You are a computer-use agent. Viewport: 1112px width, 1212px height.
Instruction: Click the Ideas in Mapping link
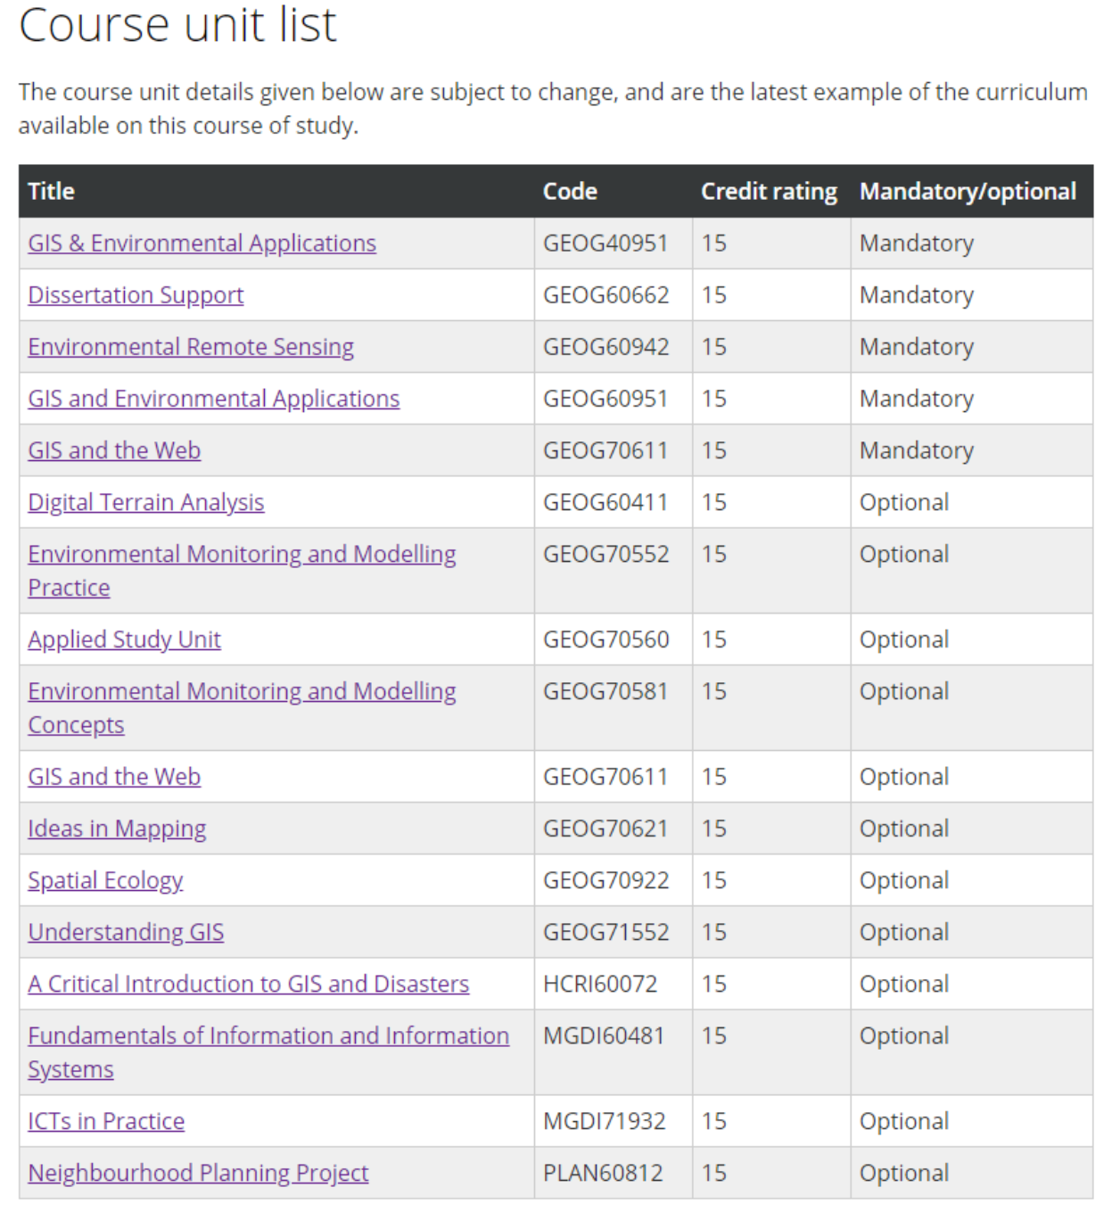[117, 829]
